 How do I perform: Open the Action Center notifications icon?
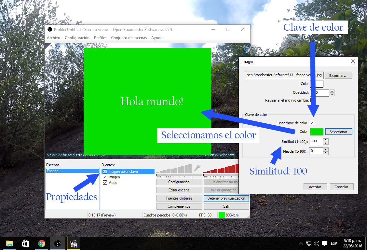pos(324,243)
